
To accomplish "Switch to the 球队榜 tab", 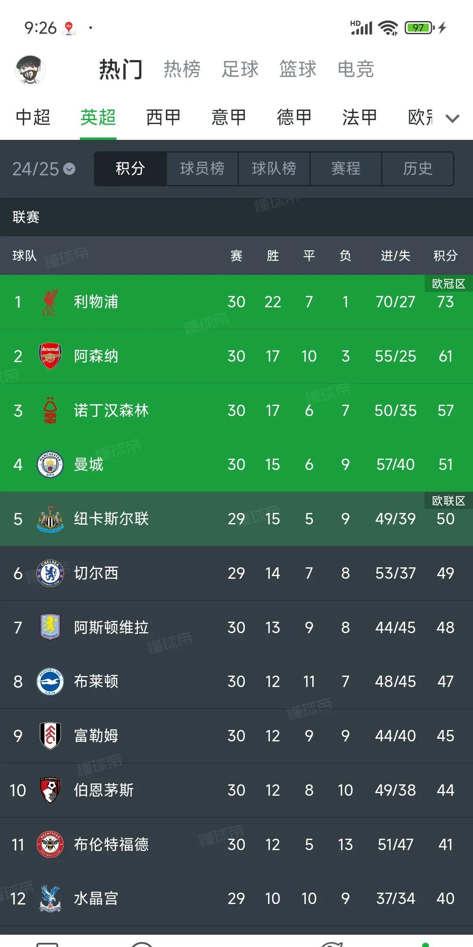I will 274,169.
